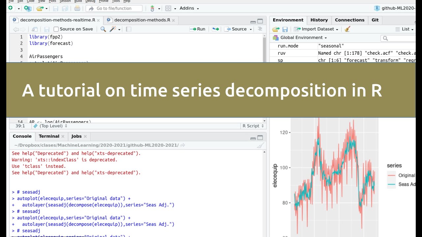Click the view working directory arrow icon
This screenshot has height=237, width=422.
click(x=183, y=145)
